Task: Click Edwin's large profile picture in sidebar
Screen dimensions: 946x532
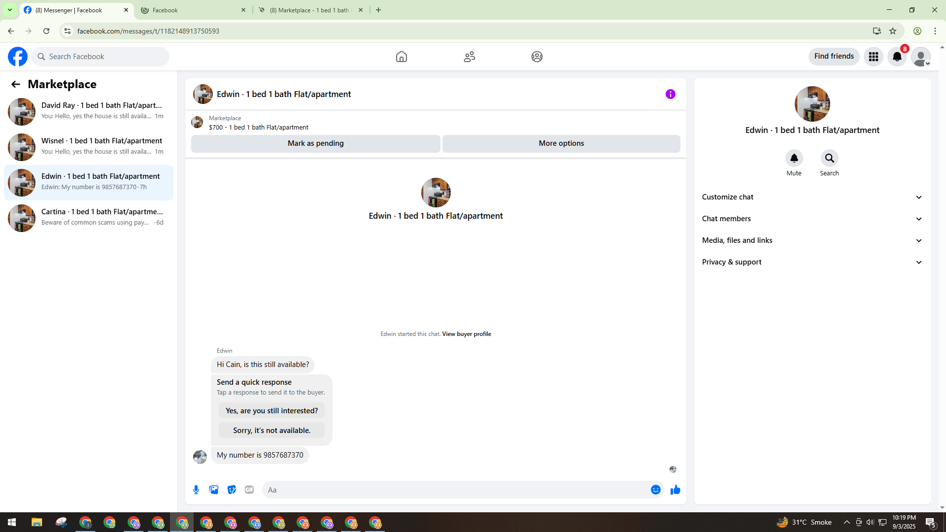Action: click(x=812, y=104)
